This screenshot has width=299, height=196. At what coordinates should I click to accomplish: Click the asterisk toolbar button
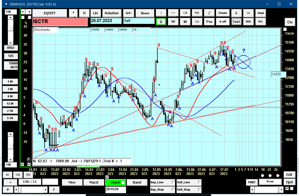pyautogui.click(x=73, y=13)
